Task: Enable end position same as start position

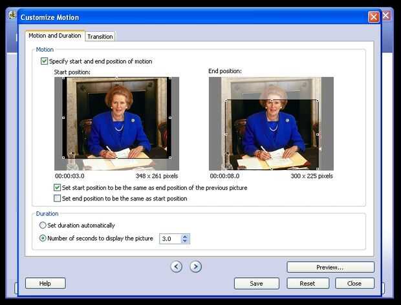Action: coord(58,198)
